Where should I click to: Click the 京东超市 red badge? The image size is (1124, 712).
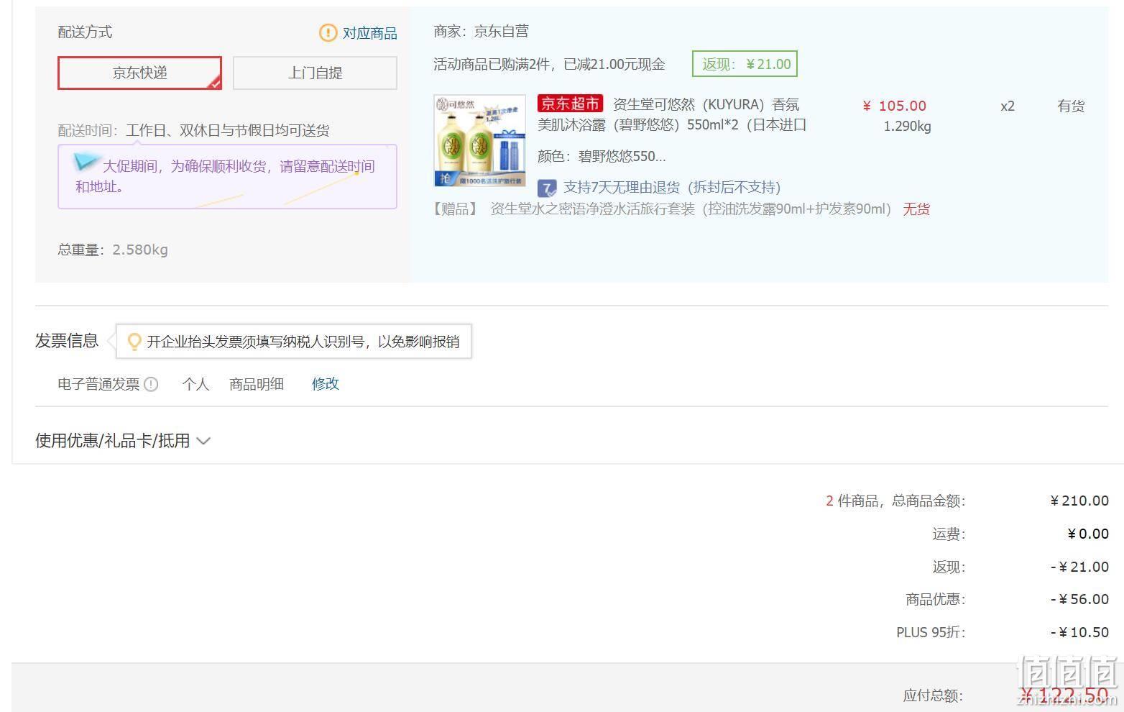coord(571,104)
